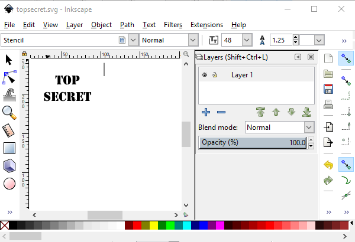The height and width of the screenshot is (242, 355).
Task: Select the Ellipse circle tool
Action: pyautogui.click(x=9, y=184)
